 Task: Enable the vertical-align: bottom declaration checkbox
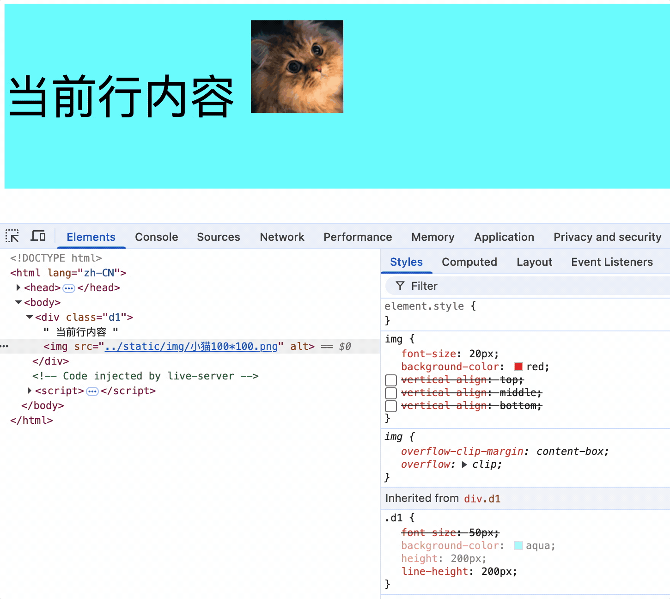(391, 406)
